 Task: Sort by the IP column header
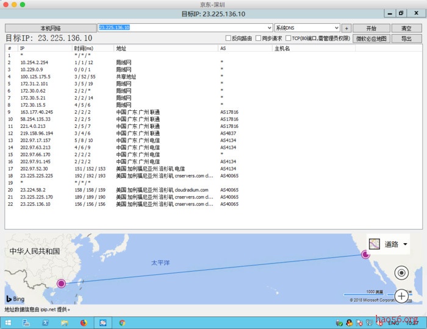coord(45,48)
